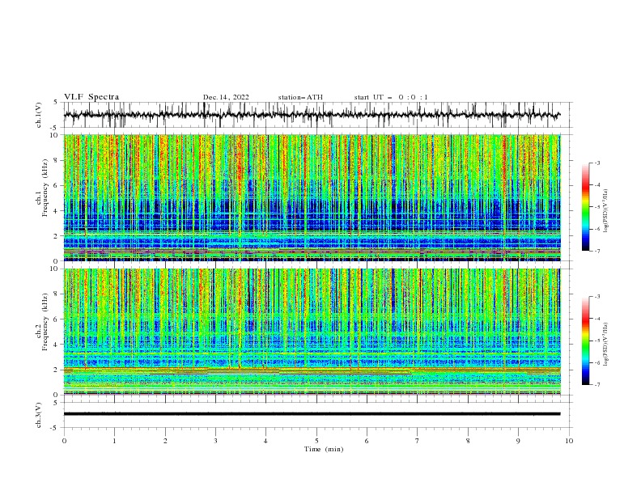Click the ch.1 color bar log(PSD) label
The image size is (641, 495).
tap(606, 211)
